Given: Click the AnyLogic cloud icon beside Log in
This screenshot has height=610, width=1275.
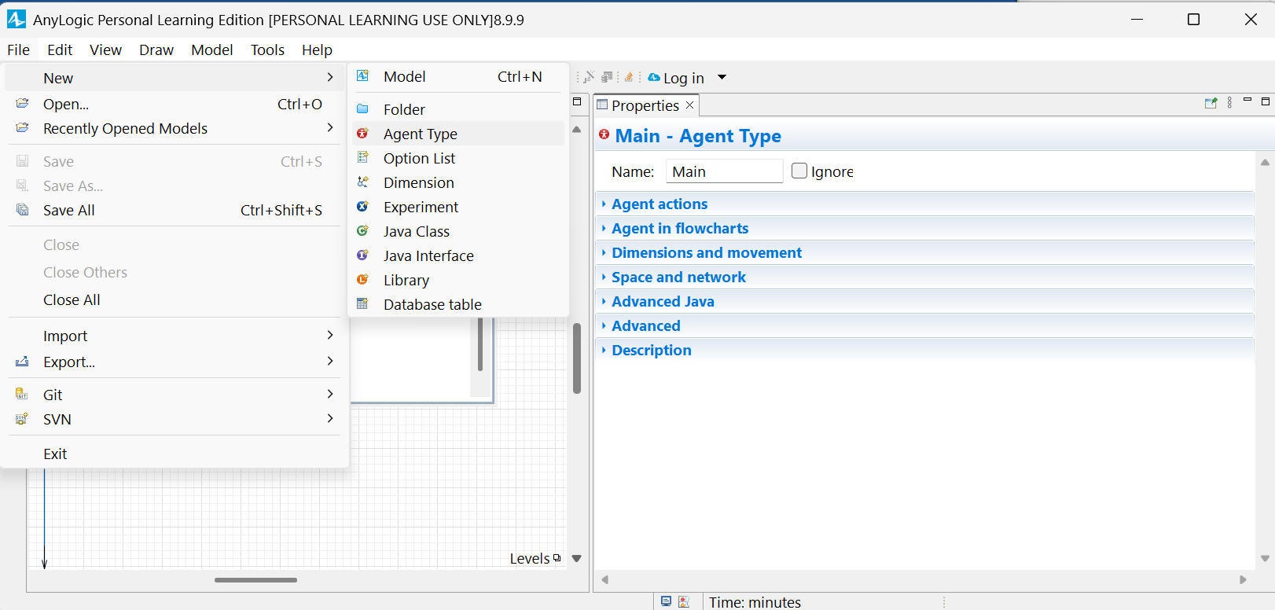Looking at the screenshot, I should [x=654, y=77].
